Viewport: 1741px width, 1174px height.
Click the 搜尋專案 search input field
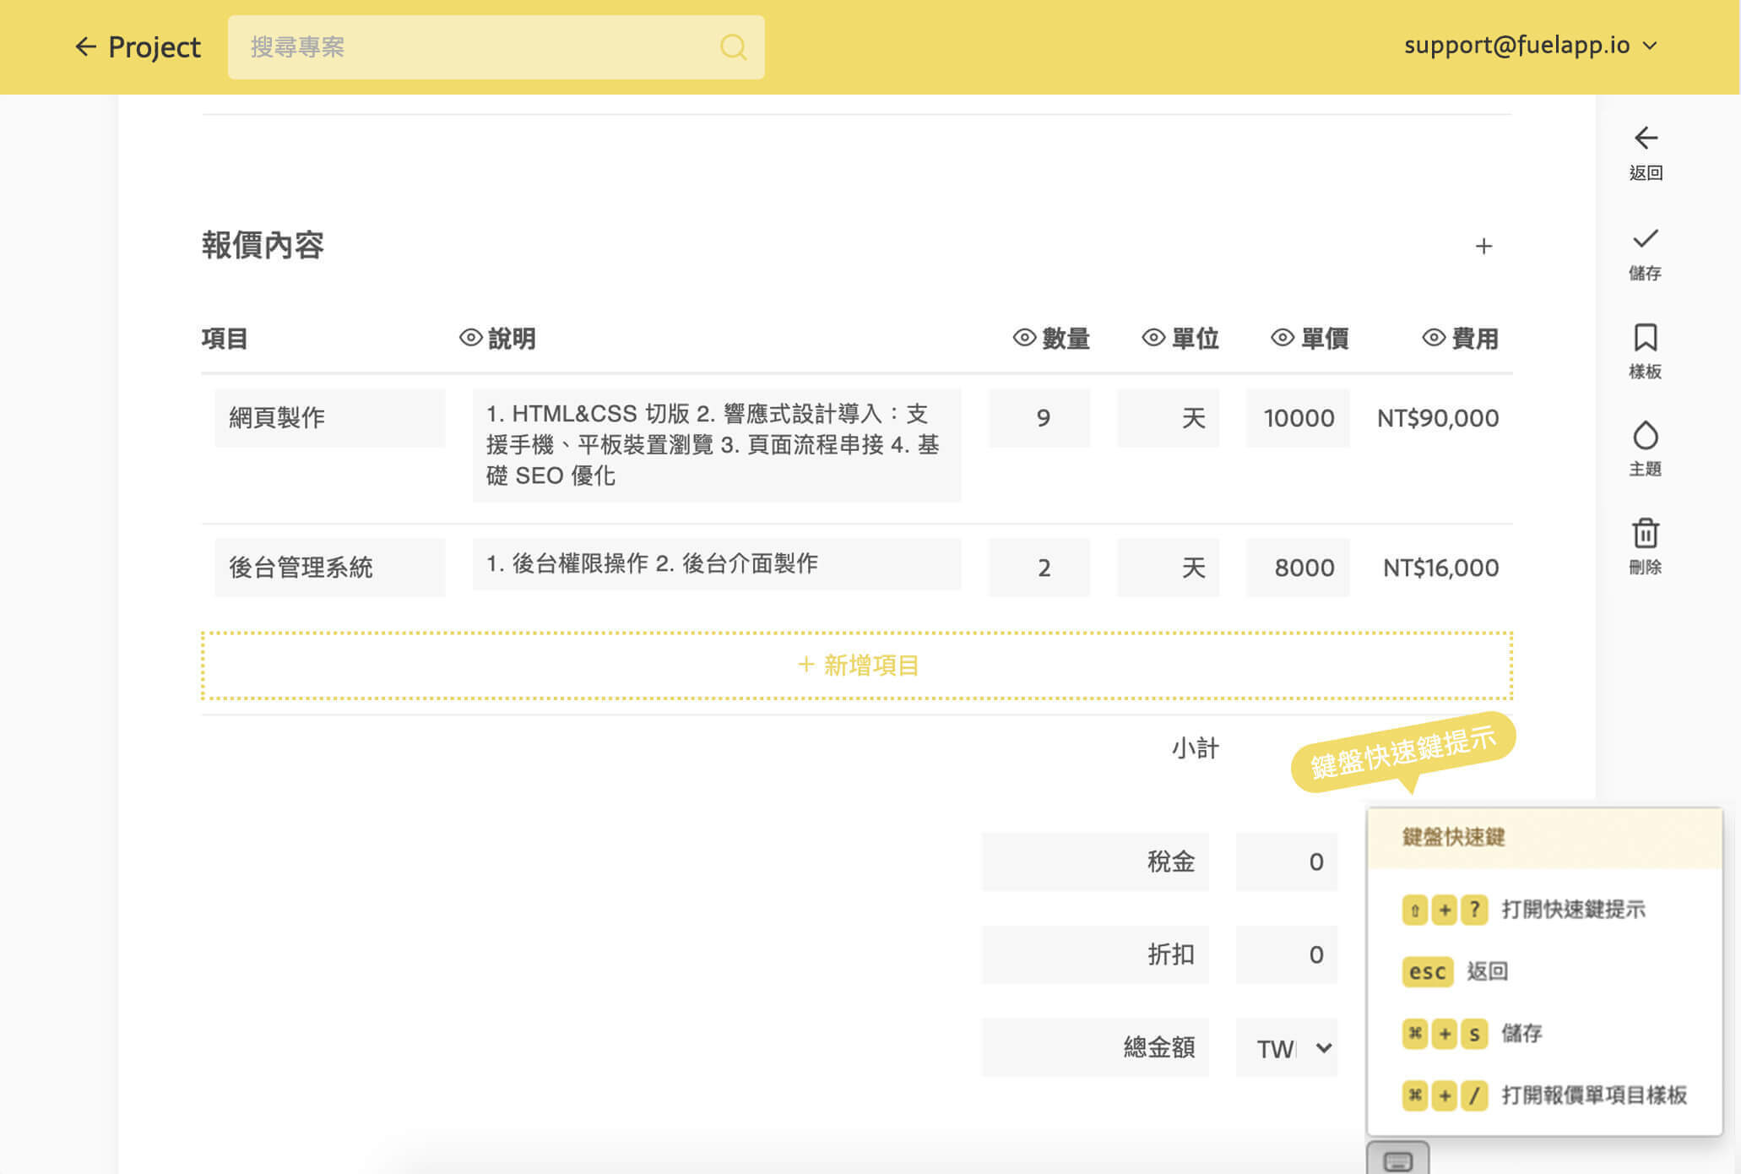(473, 47)
